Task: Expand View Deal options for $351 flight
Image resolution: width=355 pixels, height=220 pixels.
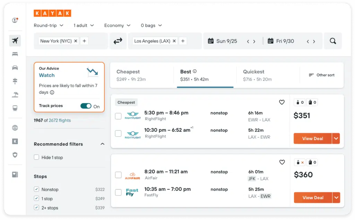Action: [336, 138]
